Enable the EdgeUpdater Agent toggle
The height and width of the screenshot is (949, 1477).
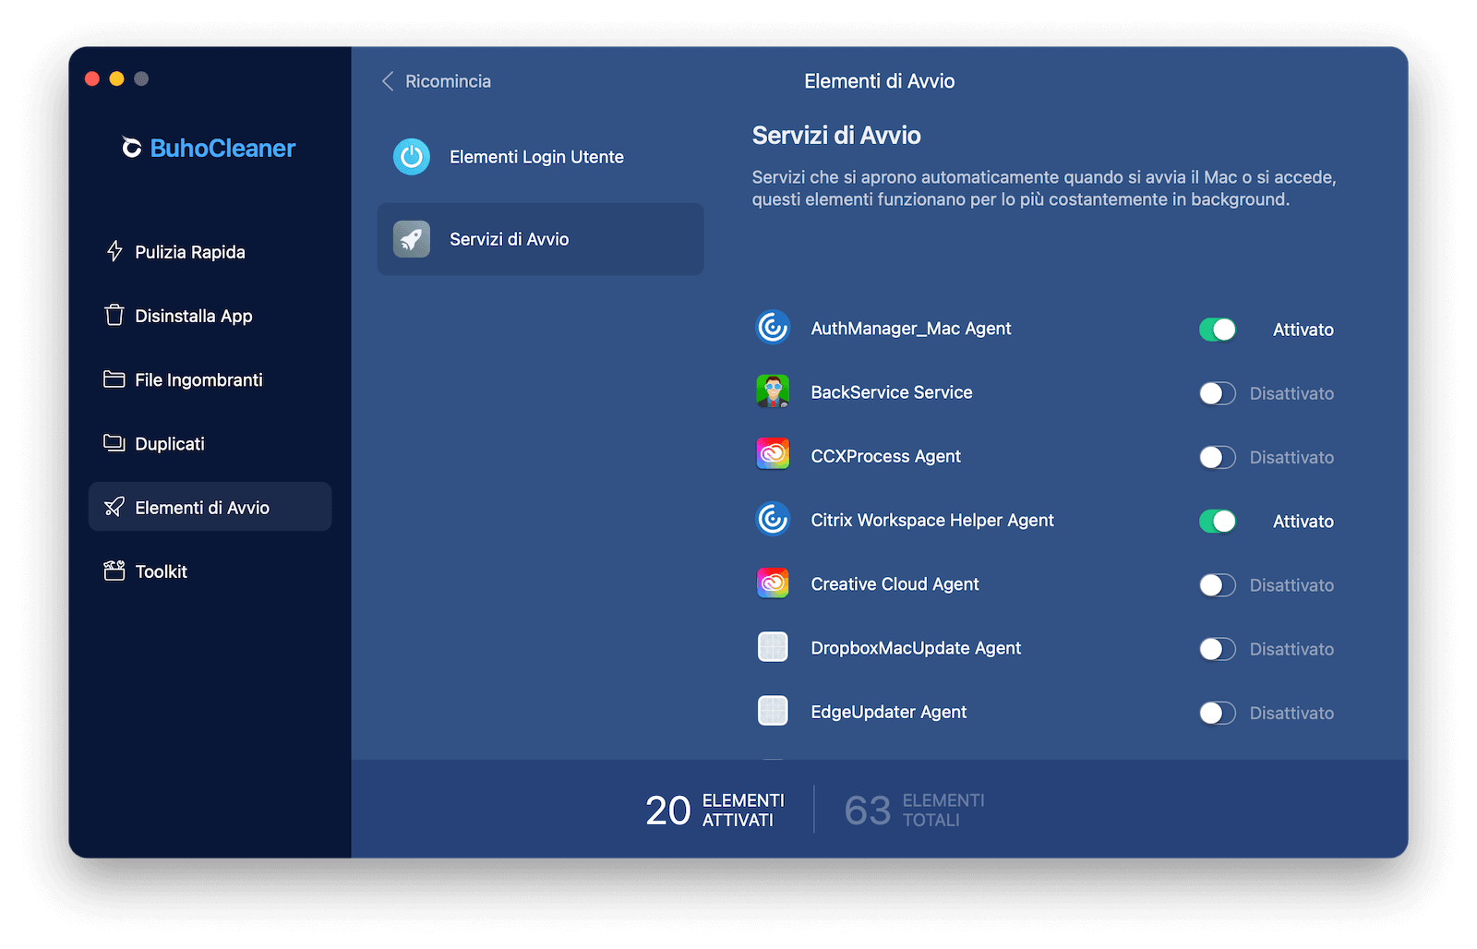point(1217,713)
